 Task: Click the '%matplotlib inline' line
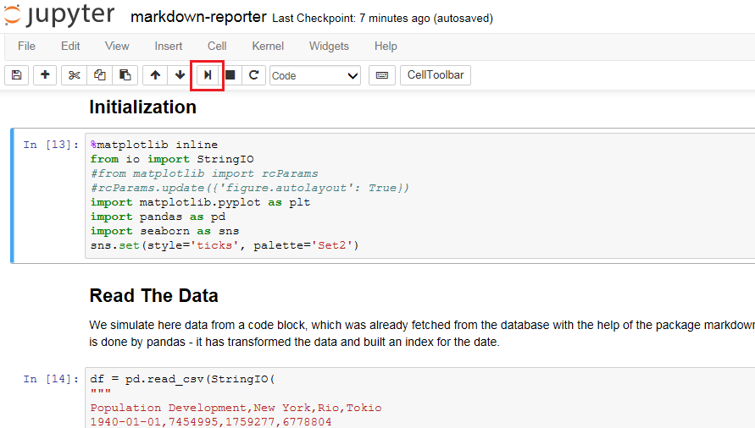154,145
